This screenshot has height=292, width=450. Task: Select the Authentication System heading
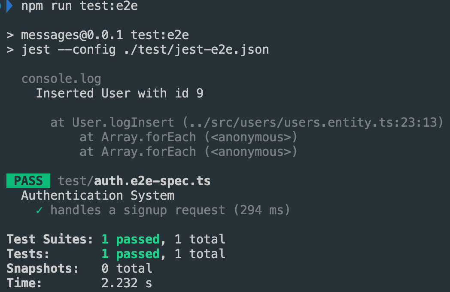97,195
